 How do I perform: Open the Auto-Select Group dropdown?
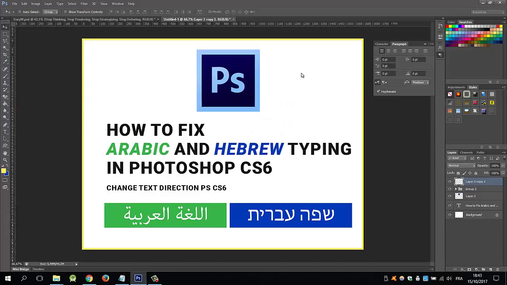[x=51, y=12]
